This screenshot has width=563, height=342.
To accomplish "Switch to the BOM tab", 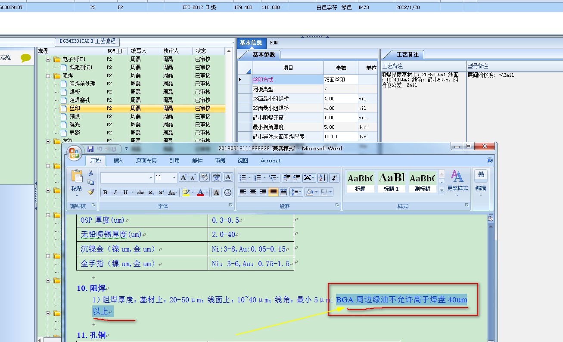I will tap(274, 43).
